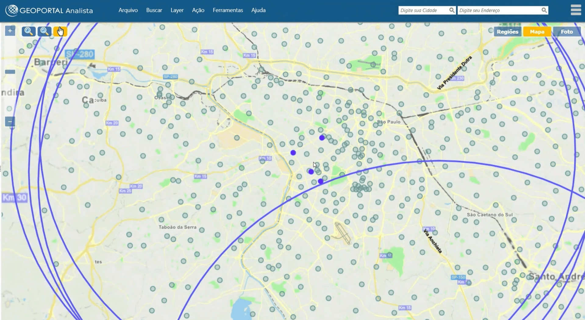The image size is (585, 320).
Task: Click the minus button on zoom bar
Action: pos(10,122)
